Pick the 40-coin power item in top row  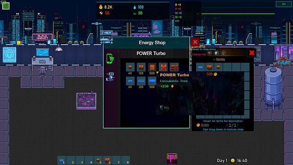[x=130, y=67]
